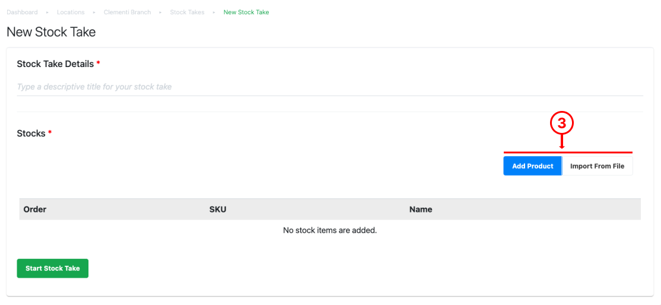
Task: Click the stock take title input field
Action: (x=329, y=87)
